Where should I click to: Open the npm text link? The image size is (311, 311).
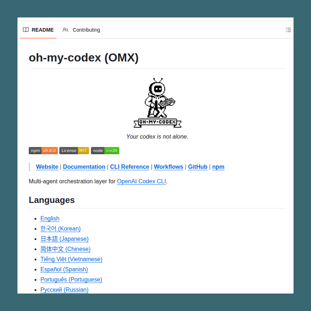[218, 167]
